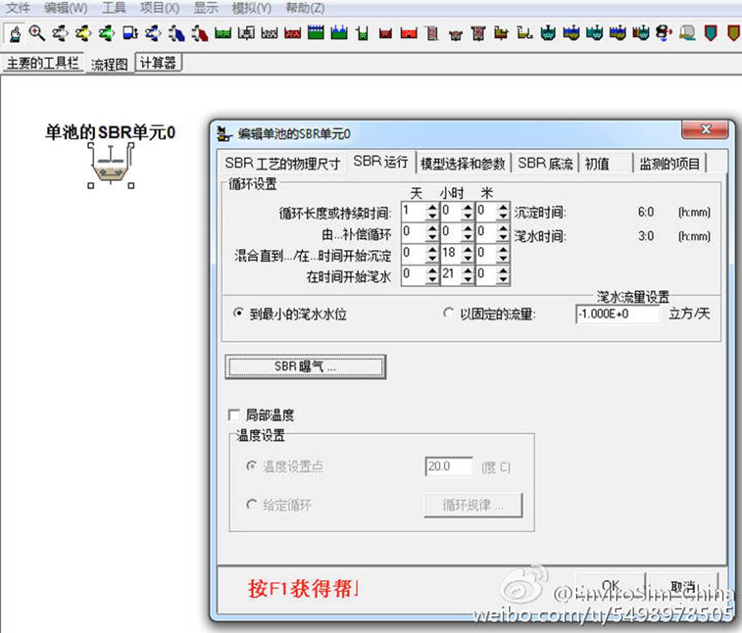Increase the cycle length days spinner
This screenshot has height=633, width=742.
(432, 209)
